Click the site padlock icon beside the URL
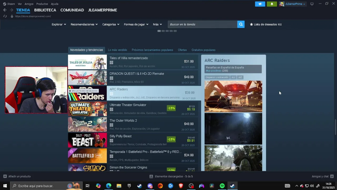 (x=12, y=16)
